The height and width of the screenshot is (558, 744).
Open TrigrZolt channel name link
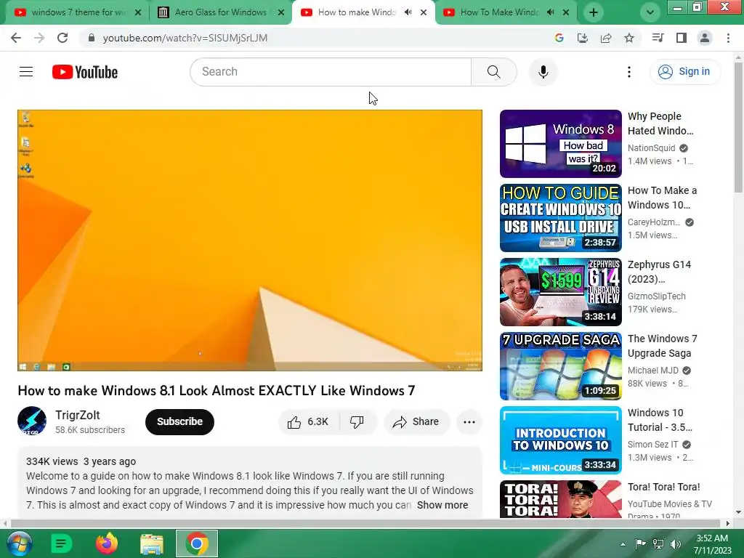(77, 415)
